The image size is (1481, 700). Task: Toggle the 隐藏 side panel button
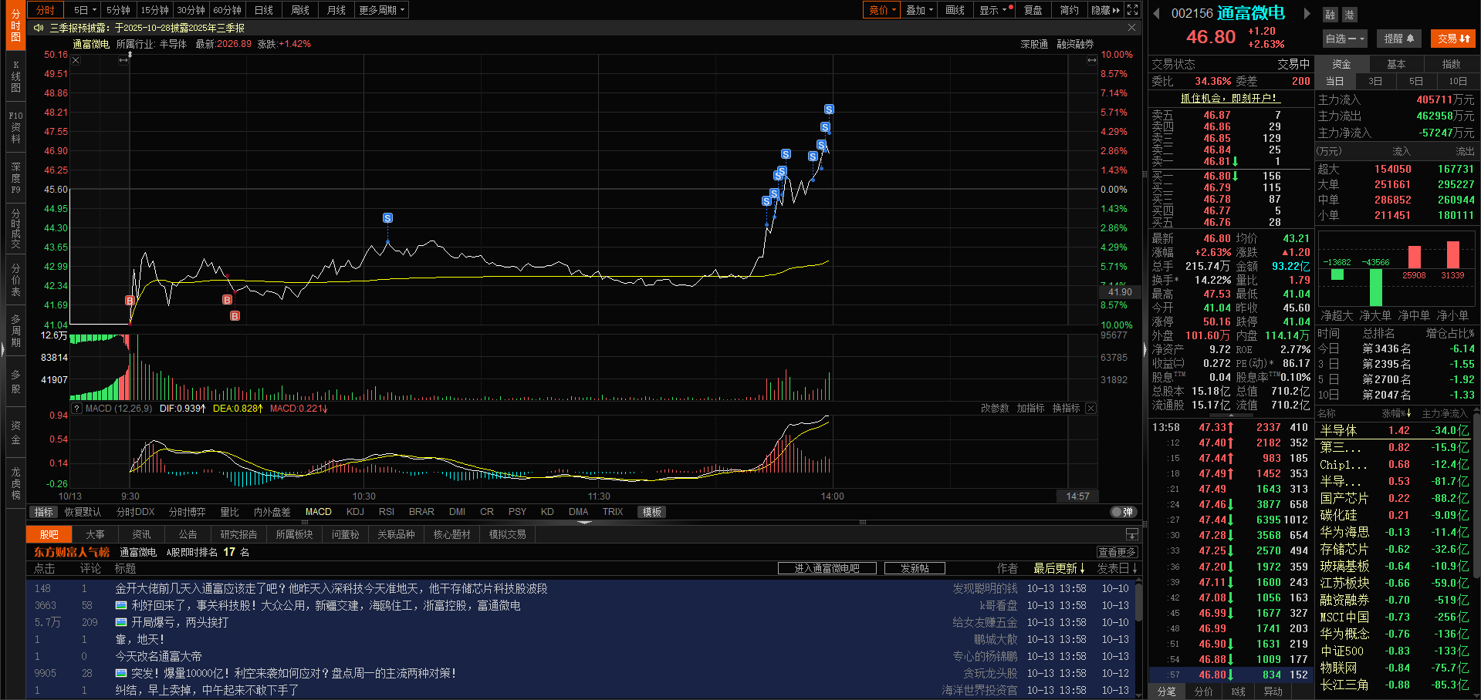click(1105, 10)
